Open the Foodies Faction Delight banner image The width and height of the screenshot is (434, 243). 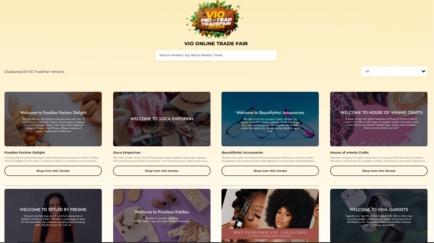[x=53, y=119]
